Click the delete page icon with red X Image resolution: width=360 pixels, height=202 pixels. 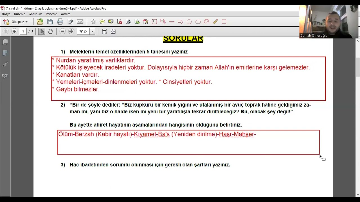pyautogui.click(x=120, y=22)
